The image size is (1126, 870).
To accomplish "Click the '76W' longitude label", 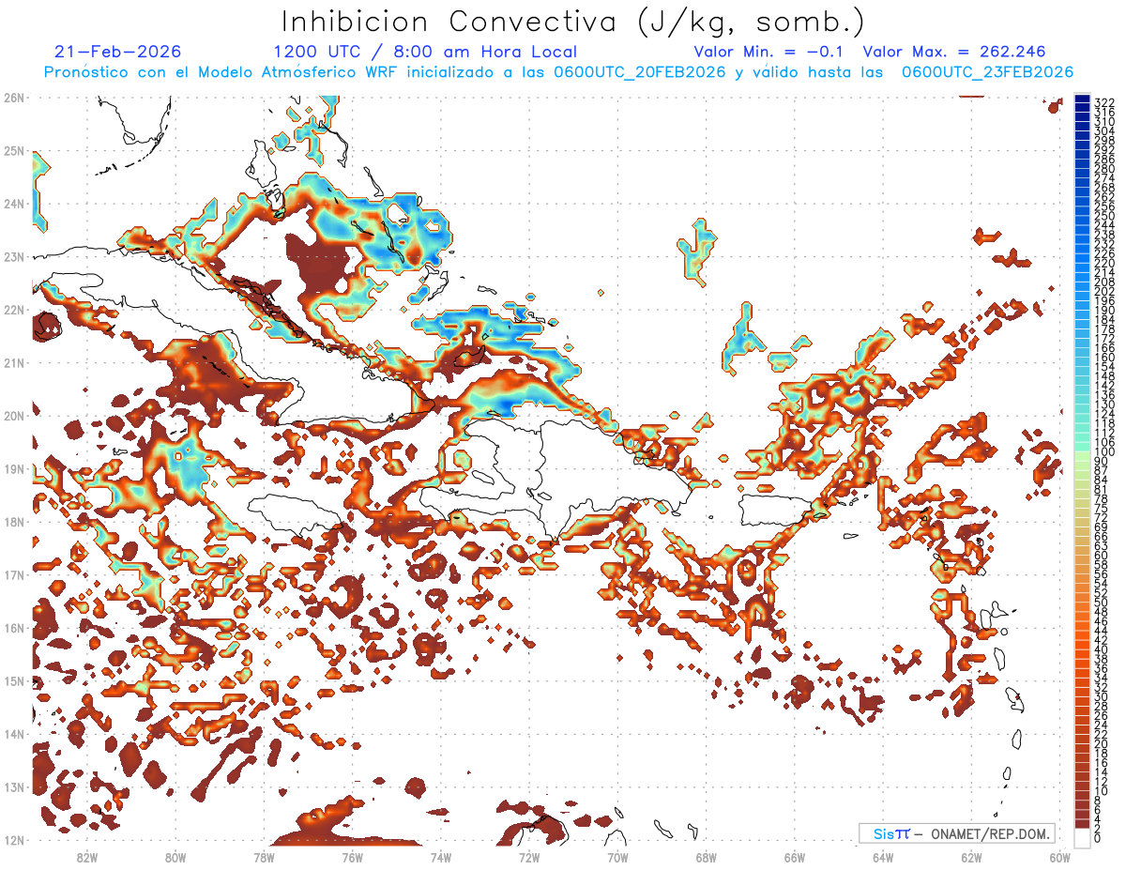I will tap(352, 857).
